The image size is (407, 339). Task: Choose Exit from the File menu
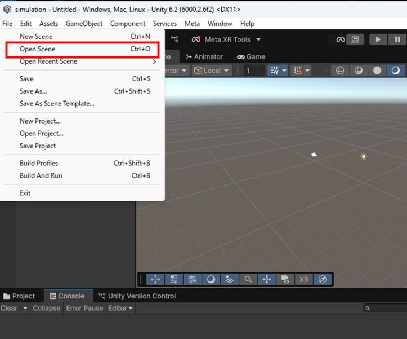83,193
